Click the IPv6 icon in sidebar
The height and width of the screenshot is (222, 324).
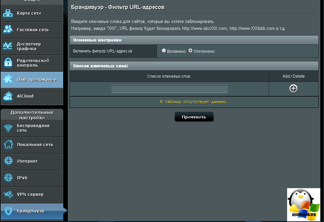point(8,178)
